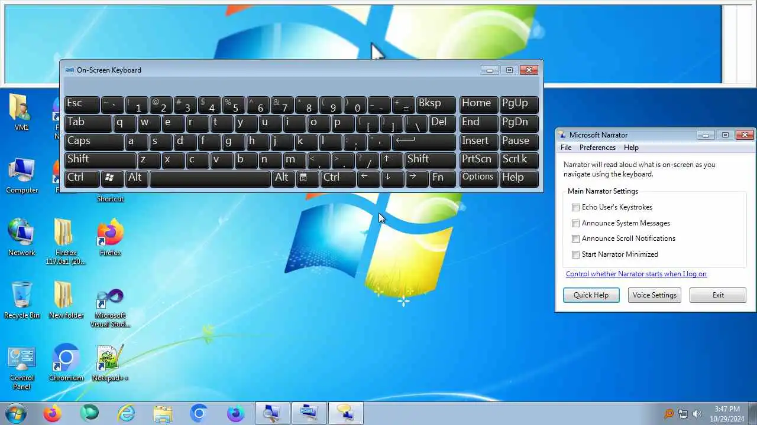Click the Options key on On-Screen Keyboard

(x=478, y=178)
